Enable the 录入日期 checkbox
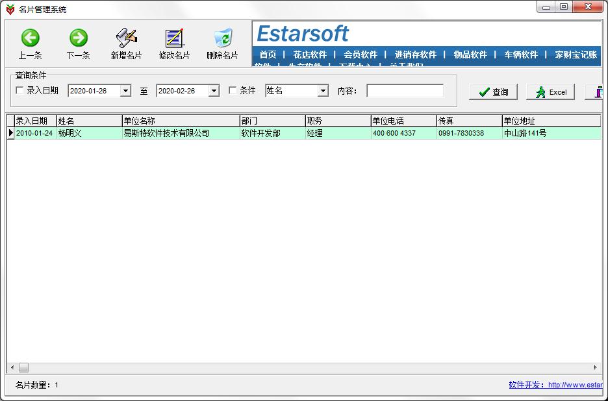608x401 pixels. coord(19,91)
